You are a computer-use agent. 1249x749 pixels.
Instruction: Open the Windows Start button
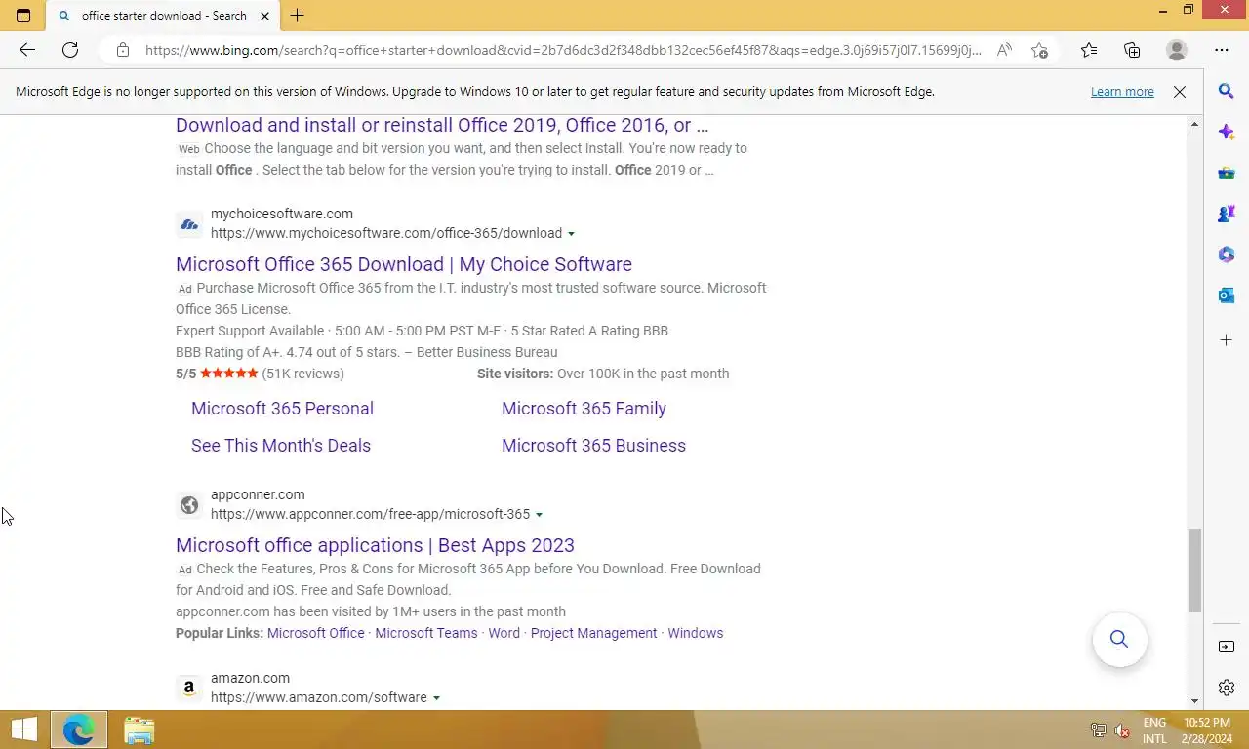(23, 729)
